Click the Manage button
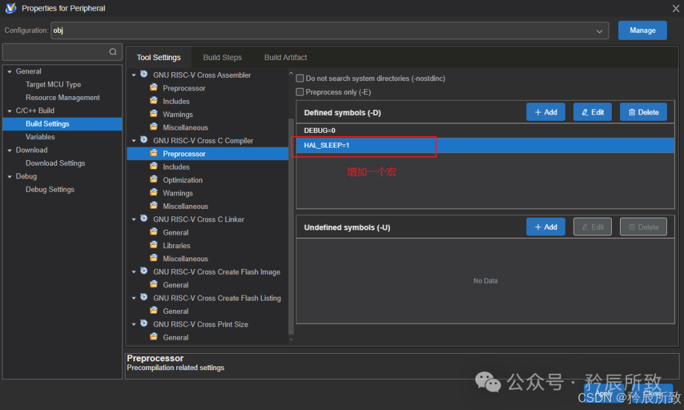The width and height of the screenshot is (684, 410). 642,30
